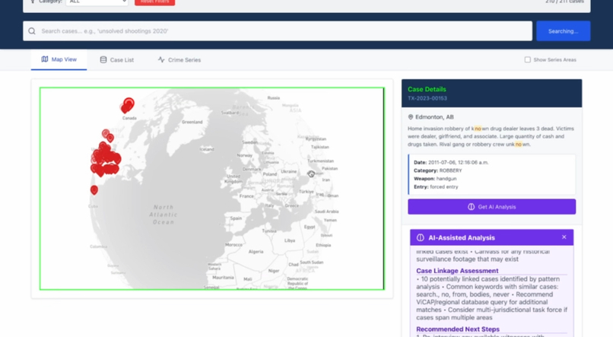Click the Poland label on the map
The height and width of the screenshot is (337, 613).
(270, 174)
